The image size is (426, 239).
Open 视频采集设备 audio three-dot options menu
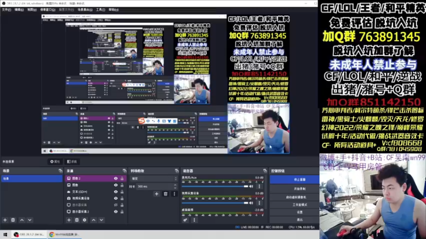pyautogui.click(x=259, y=203)
